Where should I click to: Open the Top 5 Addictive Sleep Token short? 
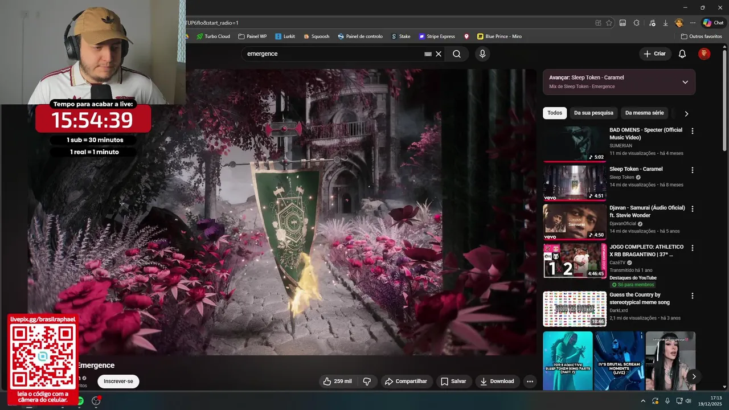568,361
